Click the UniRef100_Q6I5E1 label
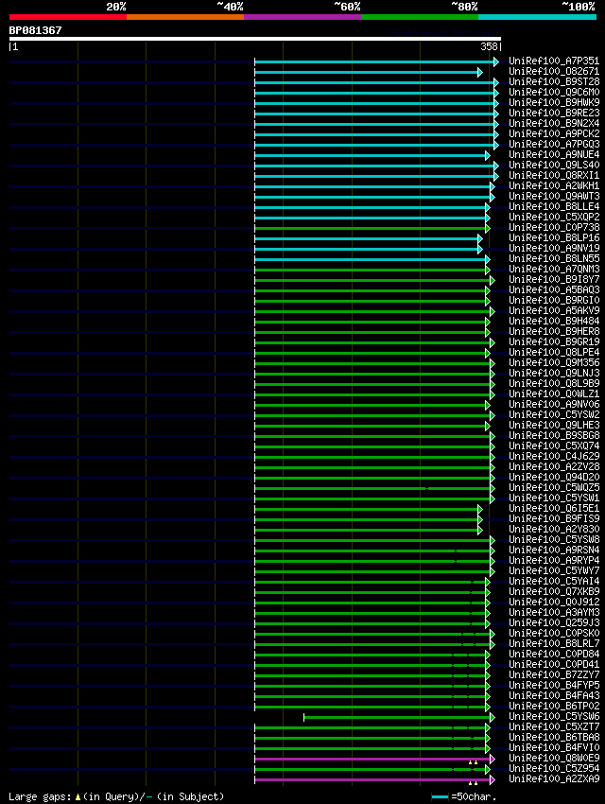Image resolution: width=605 pixels, height=804 pixels. (x=554, y=509)
